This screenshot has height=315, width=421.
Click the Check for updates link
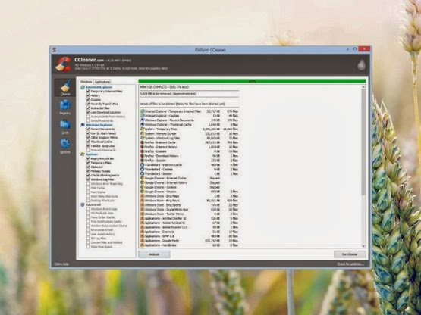tap(350, 264)
